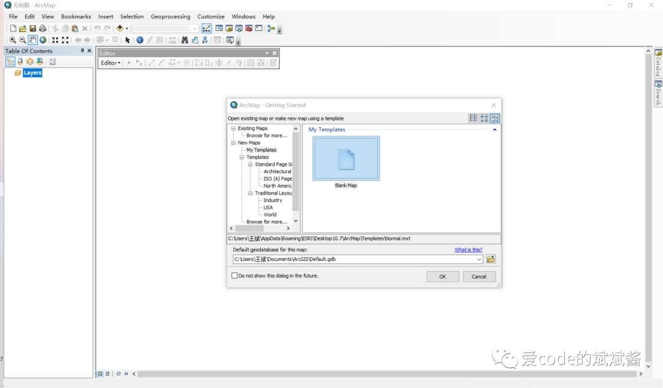This screenshot has height=388, width=663.
Task: Collapse the My Templates section chevron
Action: [x=494, y=130]
